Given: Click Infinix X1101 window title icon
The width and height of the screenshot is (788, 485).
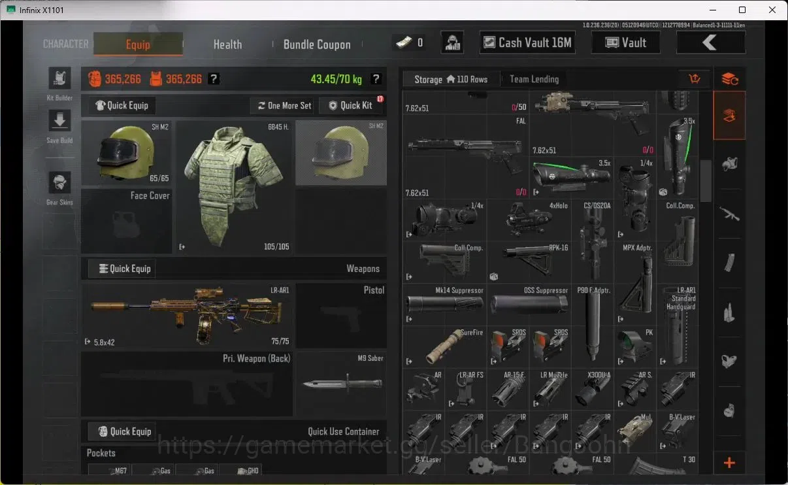Looking at the screenshot, I should pyautogui.click(x=10, y=10).
